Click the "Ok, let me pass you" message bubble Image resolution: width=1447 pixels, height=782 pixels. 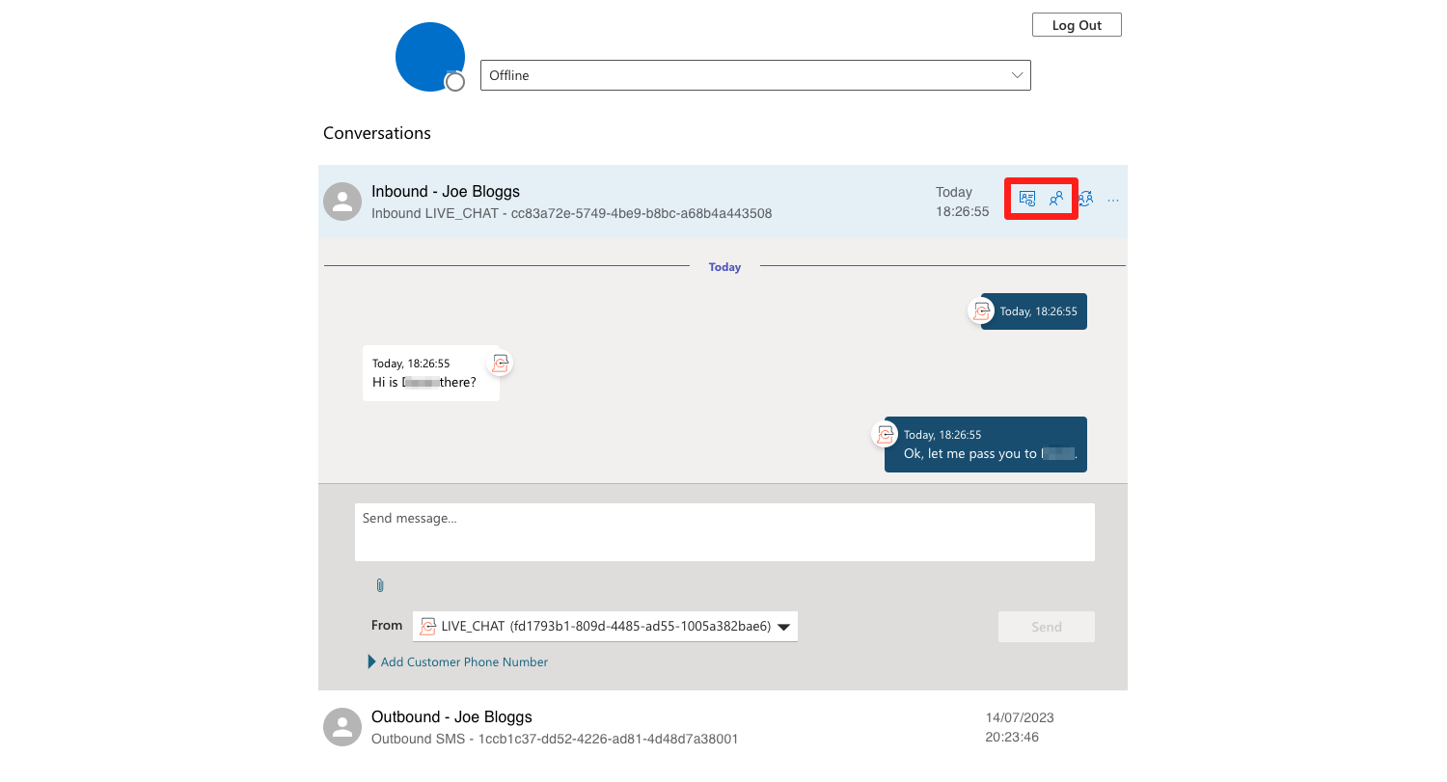(986, 445)
